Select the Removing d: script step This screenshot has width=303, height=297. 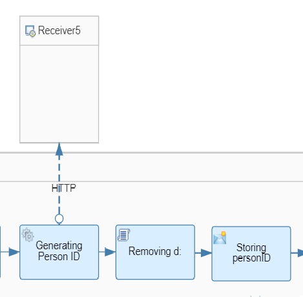(155, 252)
